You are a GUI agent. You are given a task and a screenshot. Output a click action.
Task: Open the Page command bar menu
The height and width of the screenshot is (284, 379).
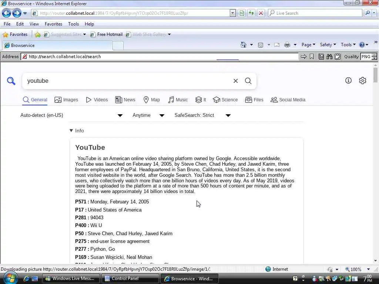(x=308, y=45)
